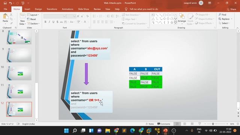This screenshot has width=240, height=135.
Task: Toggle Bold formatting
Action: (x=45, y=22)
